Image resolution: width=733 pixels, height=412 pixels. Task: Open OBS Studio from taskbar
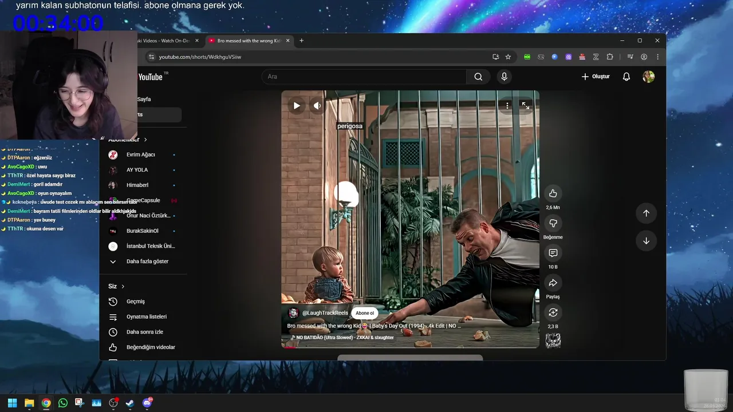pos(113,403)
